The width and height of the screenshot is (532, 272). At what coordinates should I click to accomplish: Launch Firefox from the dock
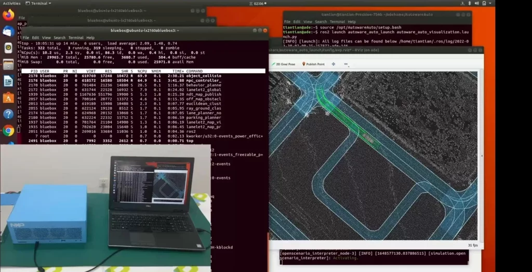pyautogui.click(x=8, y=15)
